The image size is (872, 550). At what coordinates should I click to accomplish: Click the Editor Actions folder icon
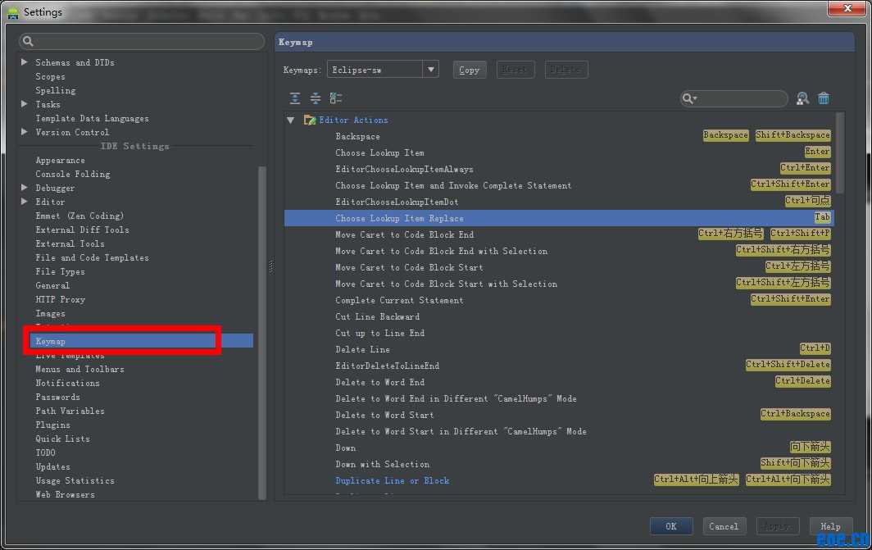click(309, 119)
